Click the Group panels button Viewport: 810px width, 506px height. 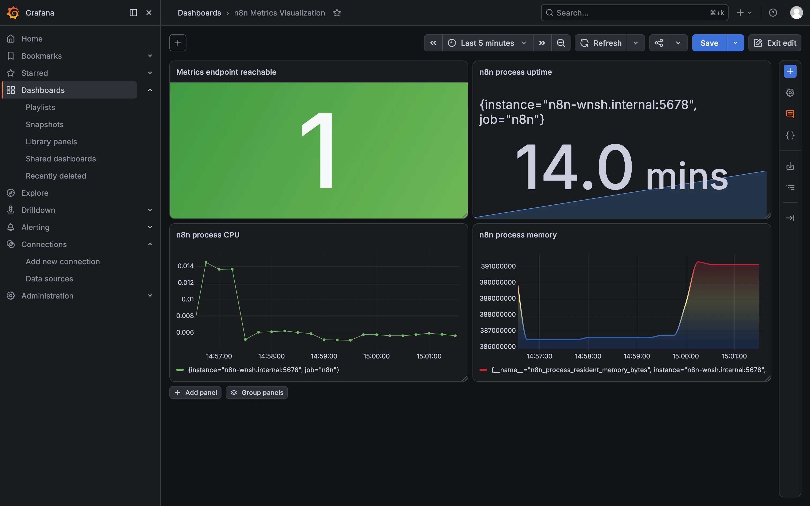point(257,392)
